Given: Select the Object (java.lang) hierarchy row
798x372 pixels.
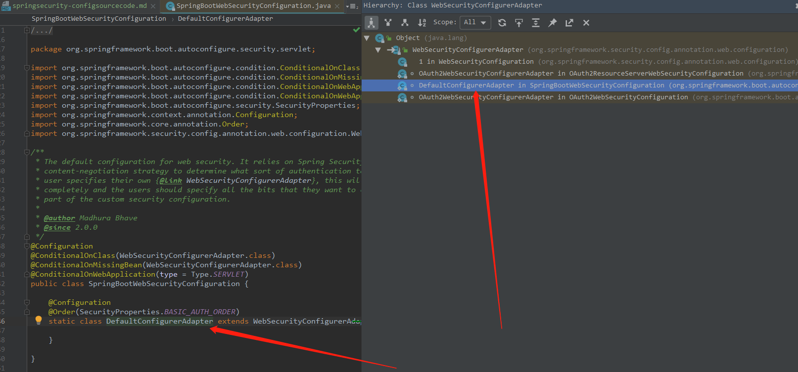Looking at the screenshot, I should click(580, 38).
